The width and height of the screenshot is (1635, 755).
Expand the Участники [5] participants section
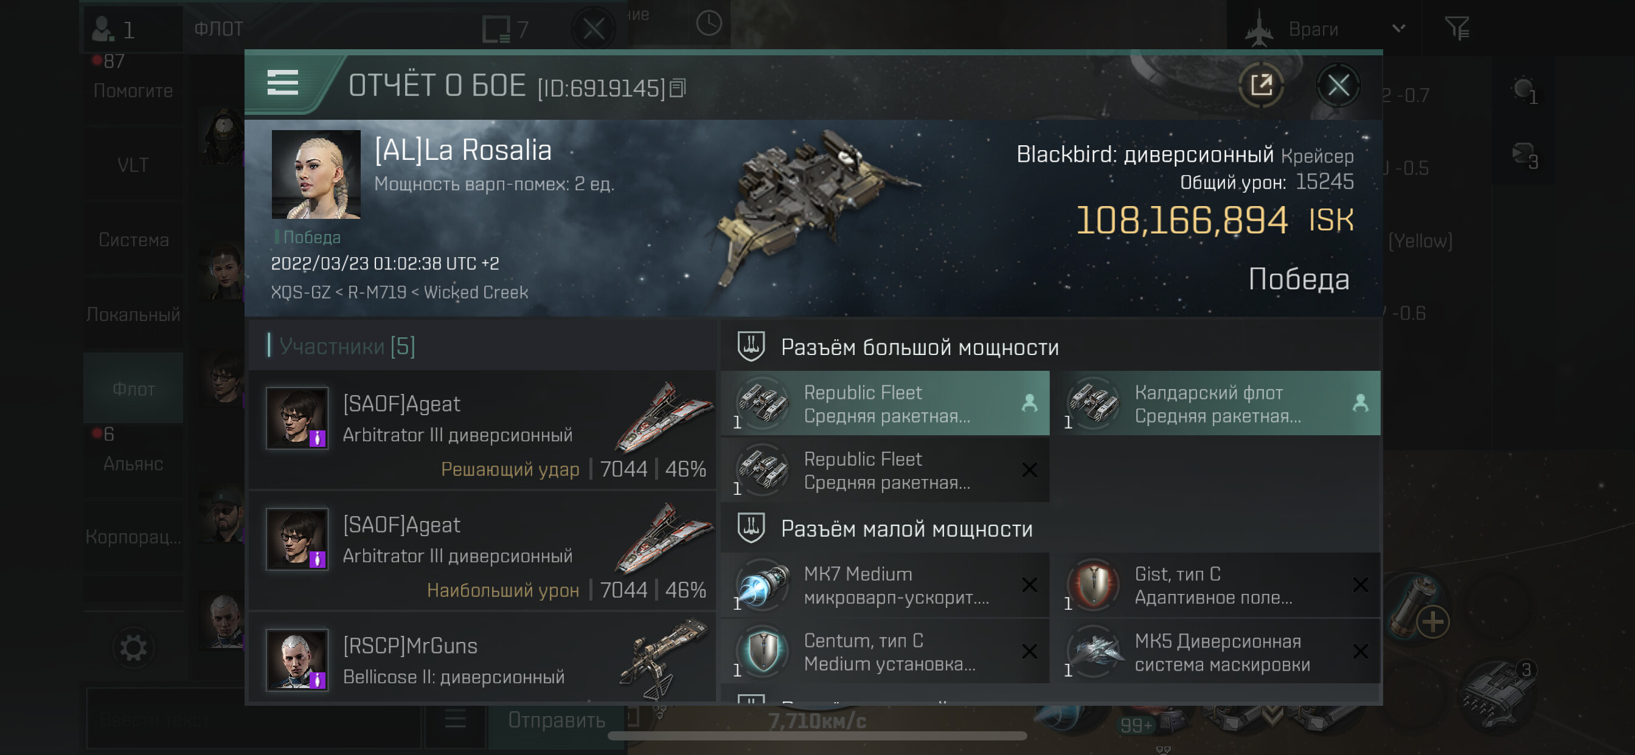[x=347, y=346]
